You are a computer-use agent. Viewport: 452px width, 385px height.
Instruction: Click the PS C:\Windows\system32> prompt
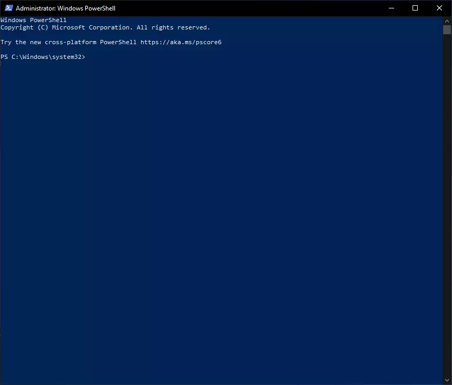point(43,57)
